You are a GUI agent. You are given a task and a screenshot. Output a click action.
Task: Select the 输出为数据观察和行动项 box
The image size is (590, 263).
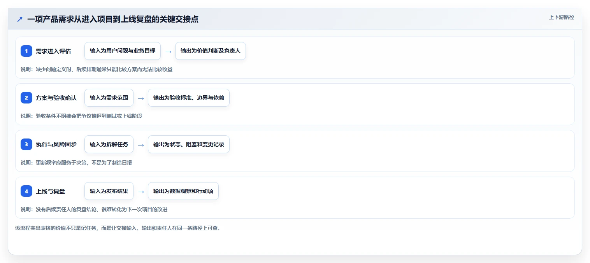[183, 191]
